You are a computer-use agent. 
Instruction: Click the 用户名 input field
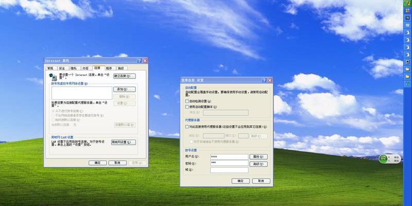pos(229,157)
